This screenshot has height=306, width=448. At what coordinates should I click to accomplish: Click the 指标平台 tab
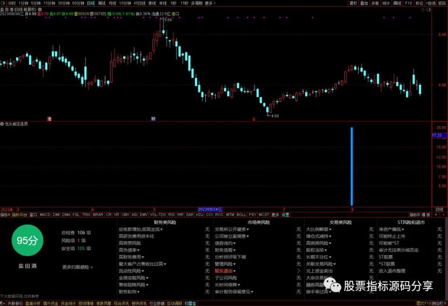19,215
